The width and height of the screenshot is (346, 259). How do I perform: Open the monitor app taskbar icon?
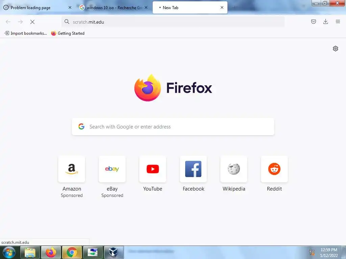93,252
